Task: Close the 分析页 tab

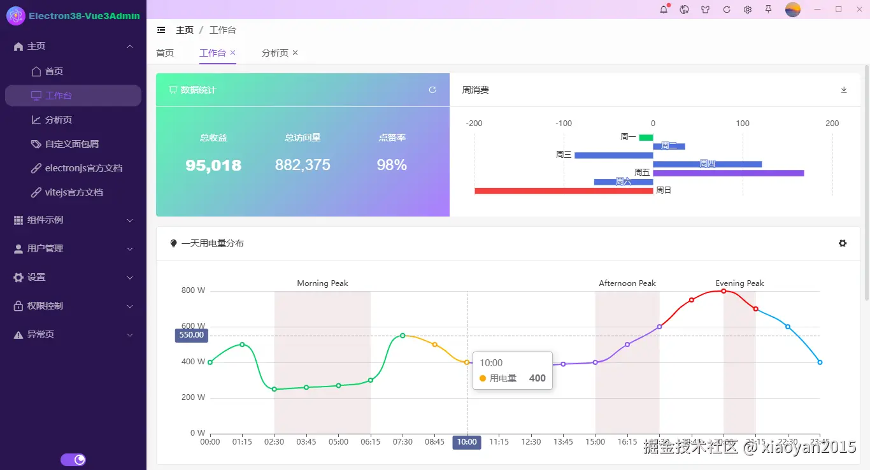Action: click(295, 53)
